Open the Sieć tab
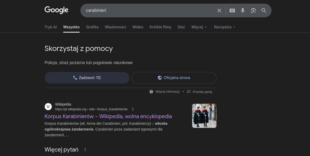The height and width of the screenshot is (156, 310). pos(181,27)
